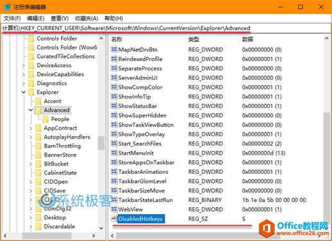This screenshot has height=241, width=332.
Task: Click the values pane scroll up arrow
Action: tap(326, 38)
